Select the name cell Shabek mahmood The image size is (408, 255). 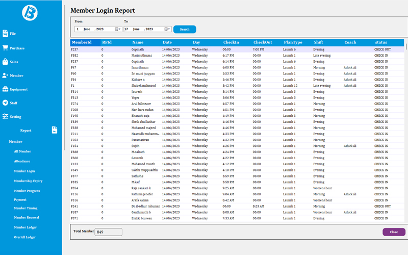tap(144, 86)
